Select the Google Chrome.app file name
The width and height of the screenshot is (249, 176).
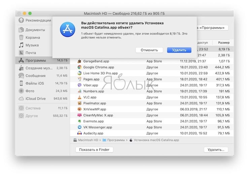click(99, 67)
